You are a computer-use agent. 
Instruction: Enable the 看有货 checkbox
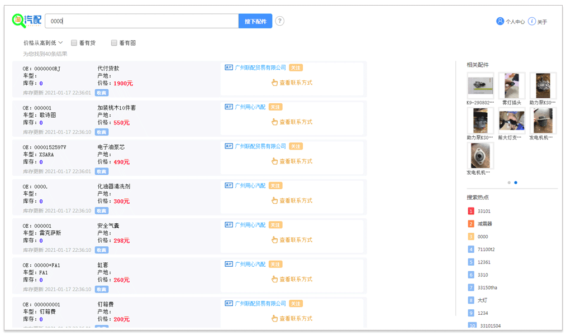74,43
